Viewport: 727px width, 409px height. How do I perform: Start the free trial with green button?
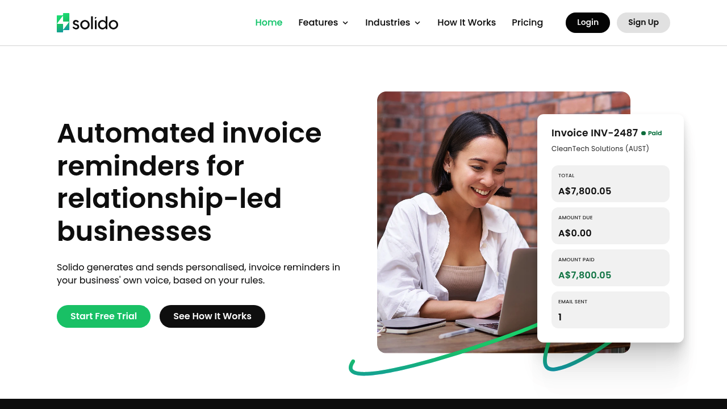click(x=103, y=316)
